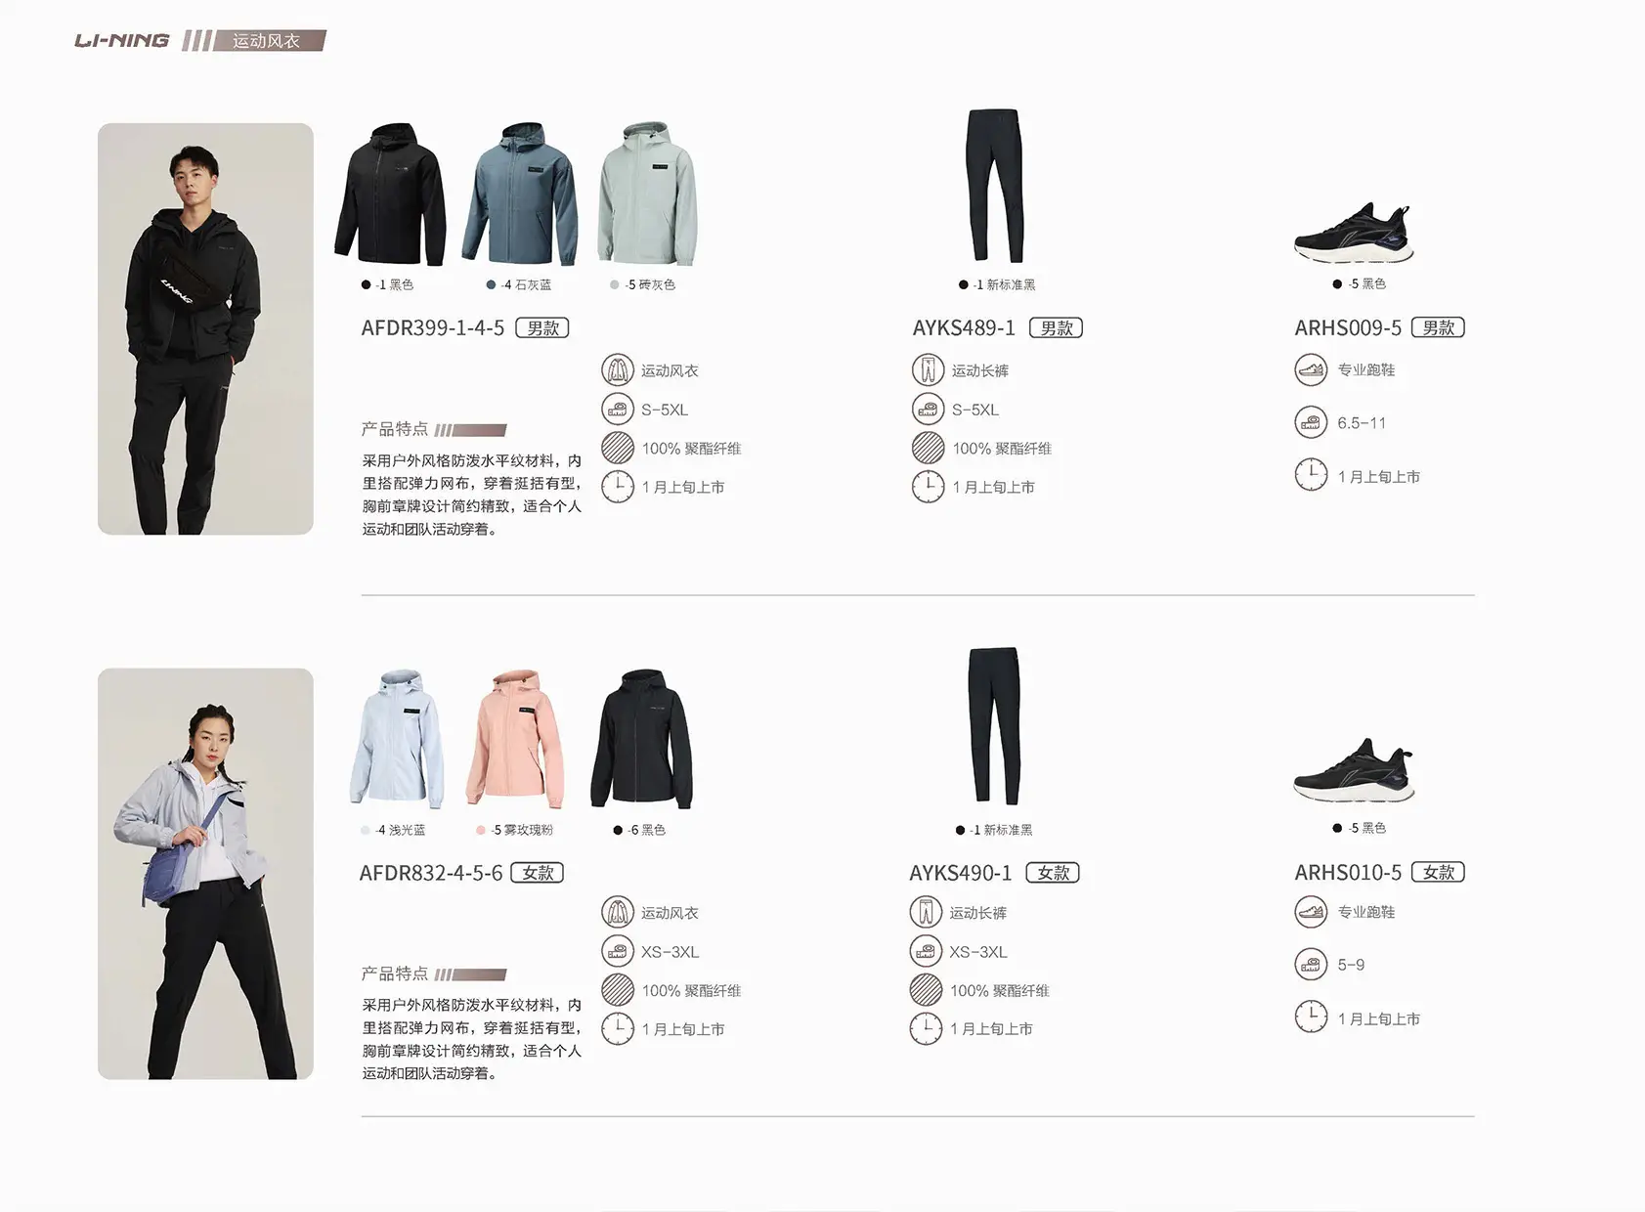Select the -5 雾玫瑰粉 pink color dot
The image size is (1645, 1212).
click(481, 830)
